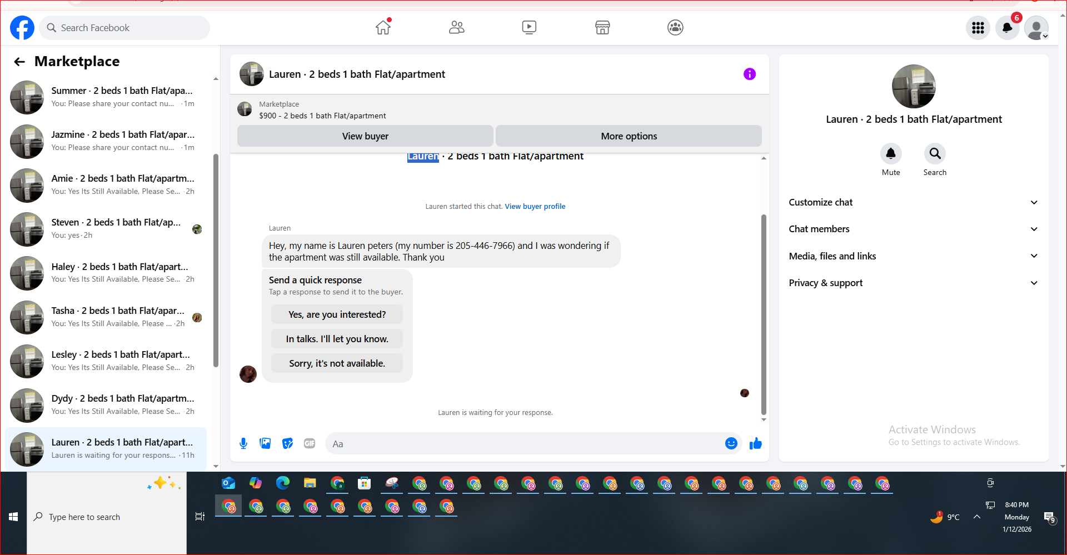Expand the Chat members section
The image size is (1067, 555).
(x=914, y=229)
